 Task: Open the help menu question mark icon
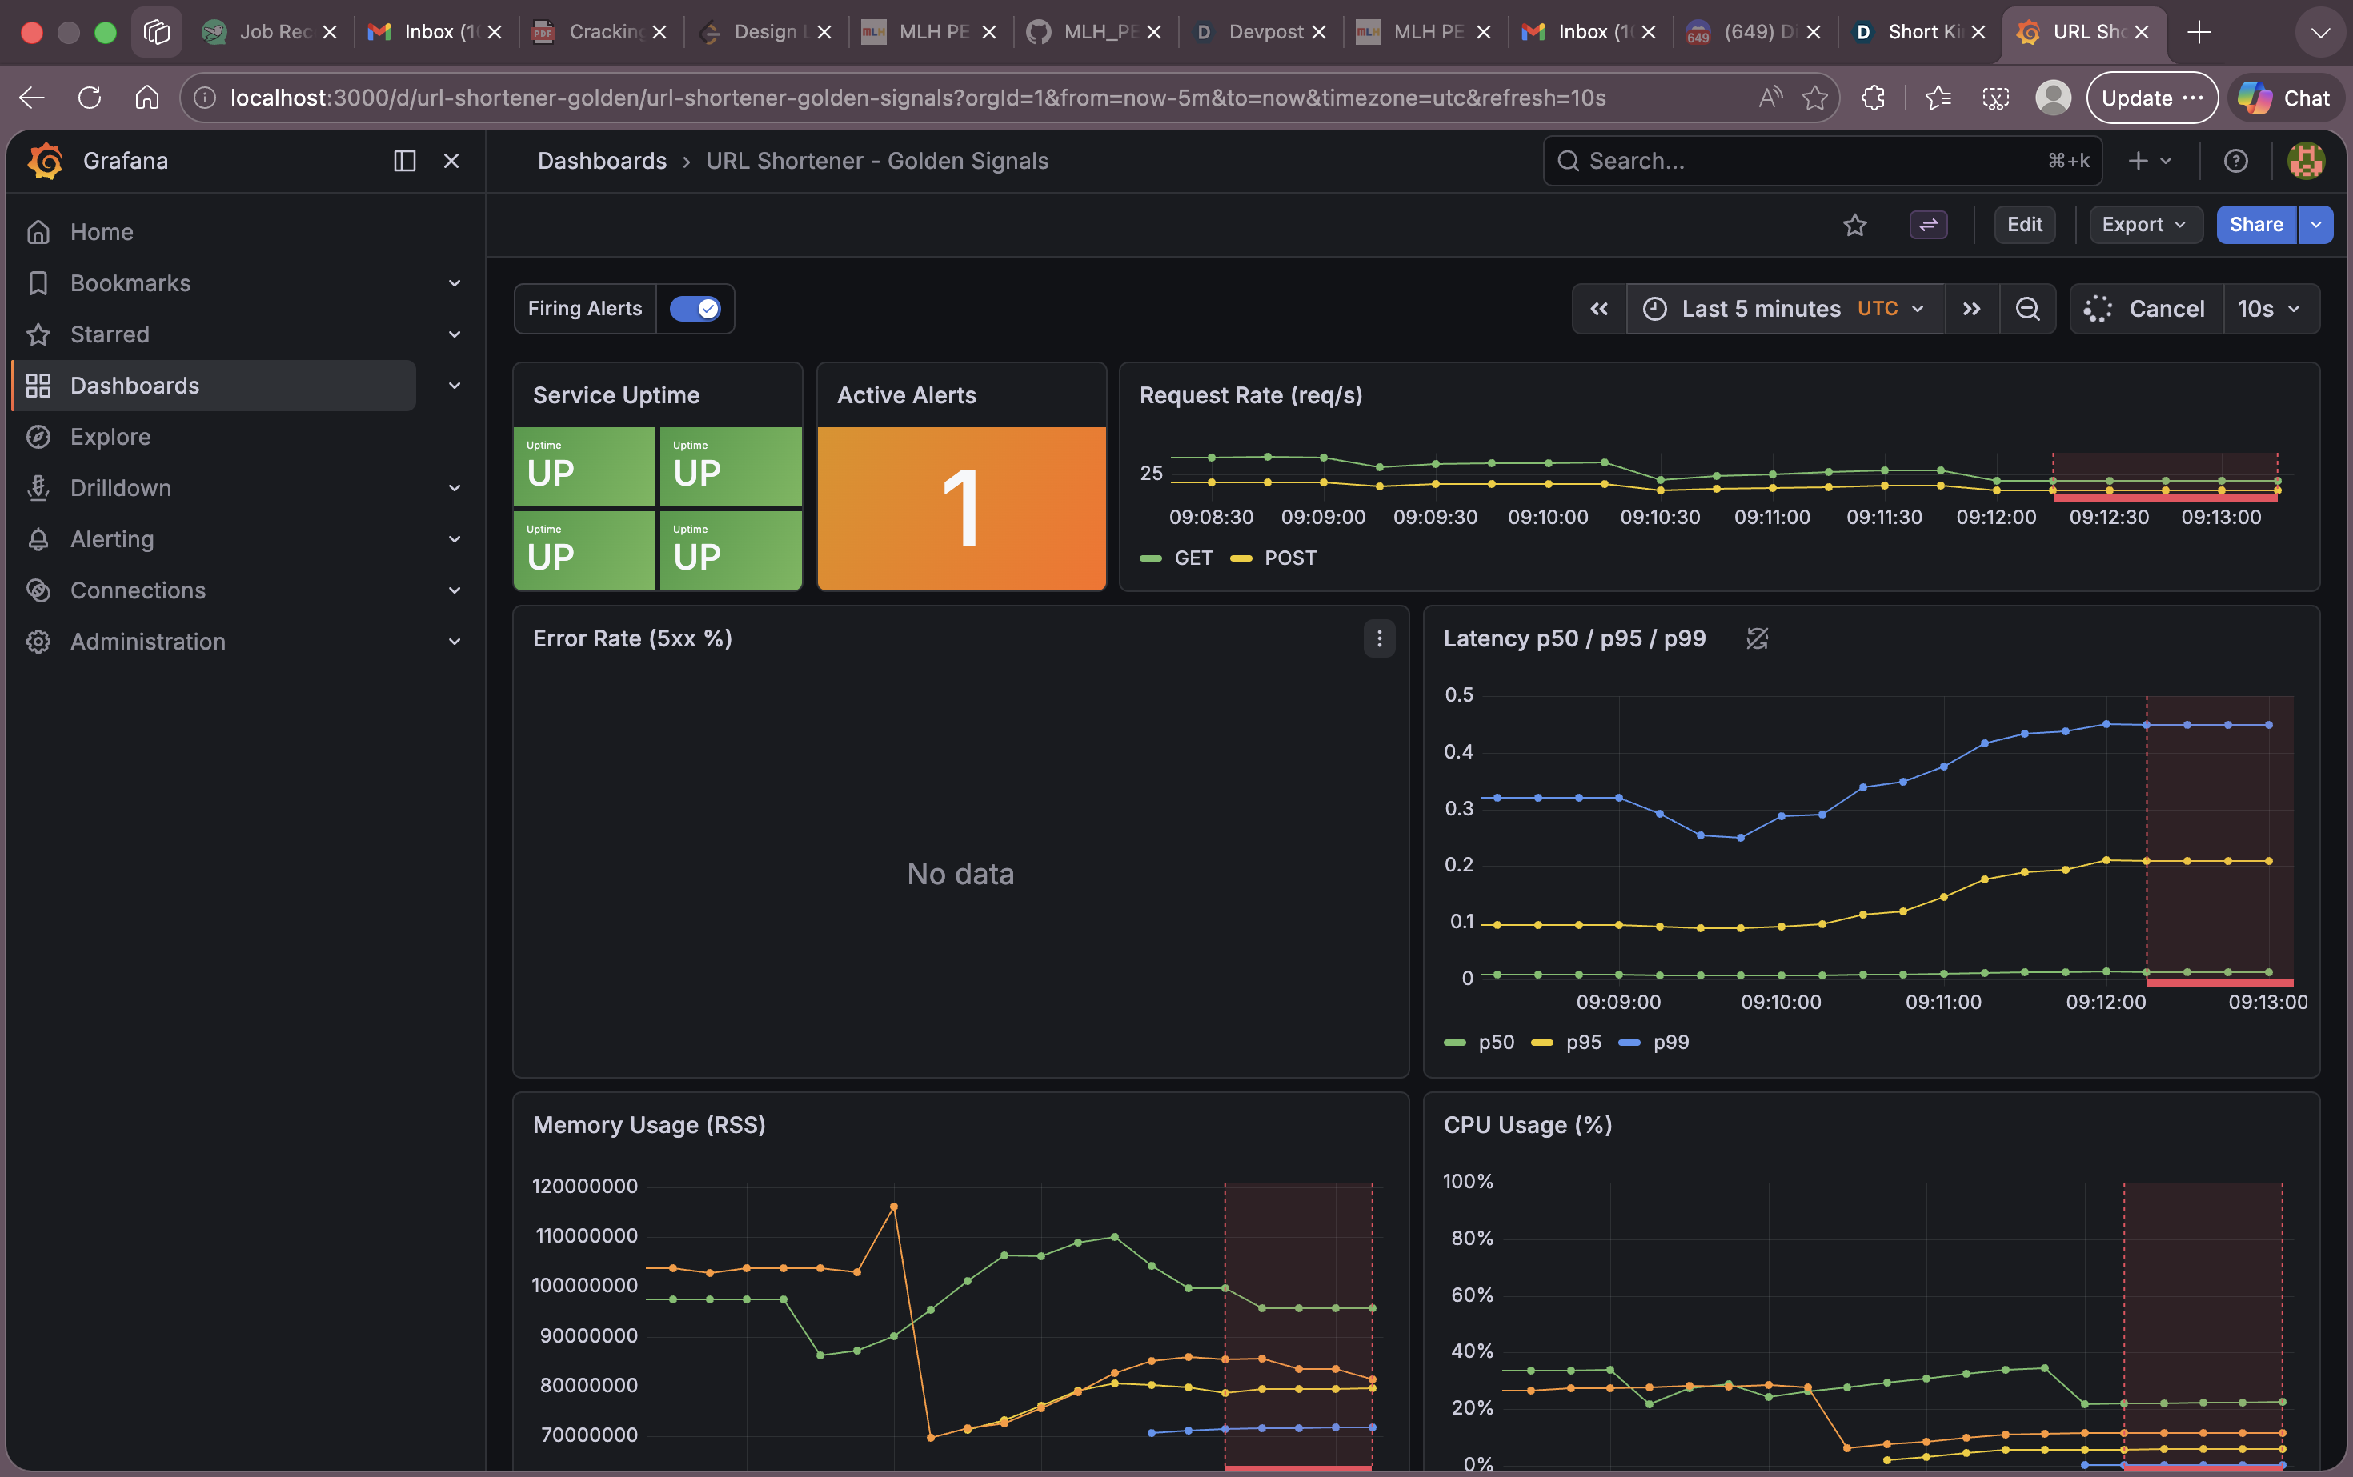click(x=2235, y=160)
